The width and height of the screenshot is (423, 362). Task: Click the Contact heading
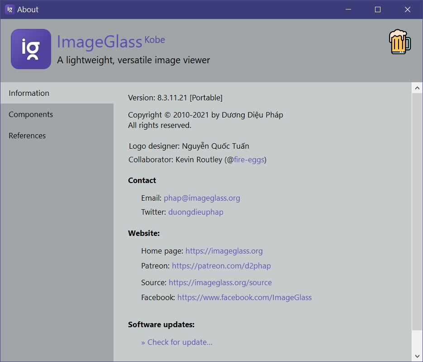142,180
